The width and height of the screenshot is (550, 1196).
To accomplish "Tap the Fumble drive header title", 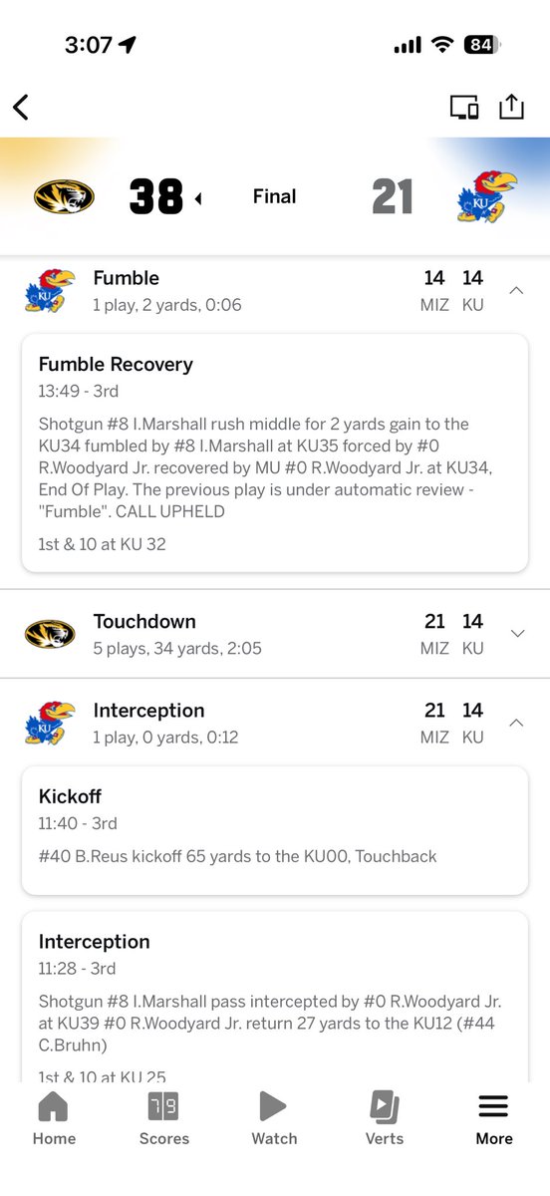I will click(x=126, y=278).
